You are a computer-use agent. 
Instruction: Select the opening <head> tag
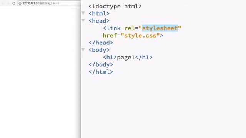(x=99, y=21)
